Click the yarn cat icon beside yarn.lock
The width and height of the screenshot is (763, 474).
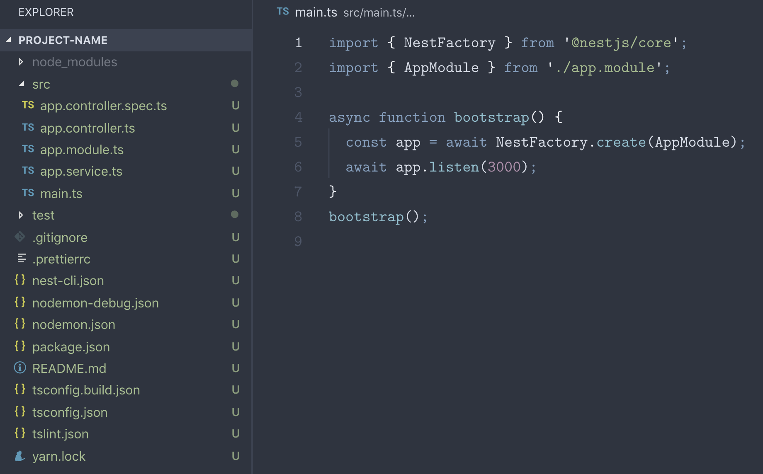[20, 456]
